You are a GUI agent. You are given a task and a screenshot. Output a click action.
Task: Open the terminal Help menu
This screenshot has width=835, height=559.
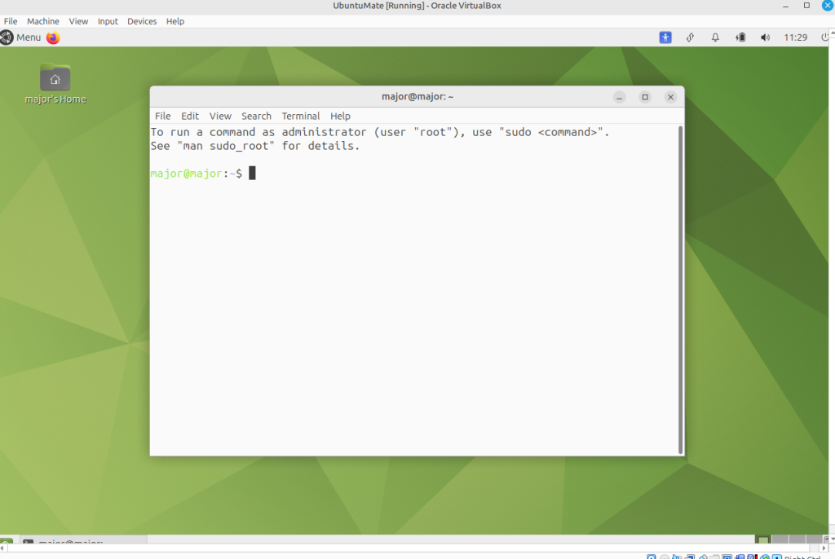(340, 116)
